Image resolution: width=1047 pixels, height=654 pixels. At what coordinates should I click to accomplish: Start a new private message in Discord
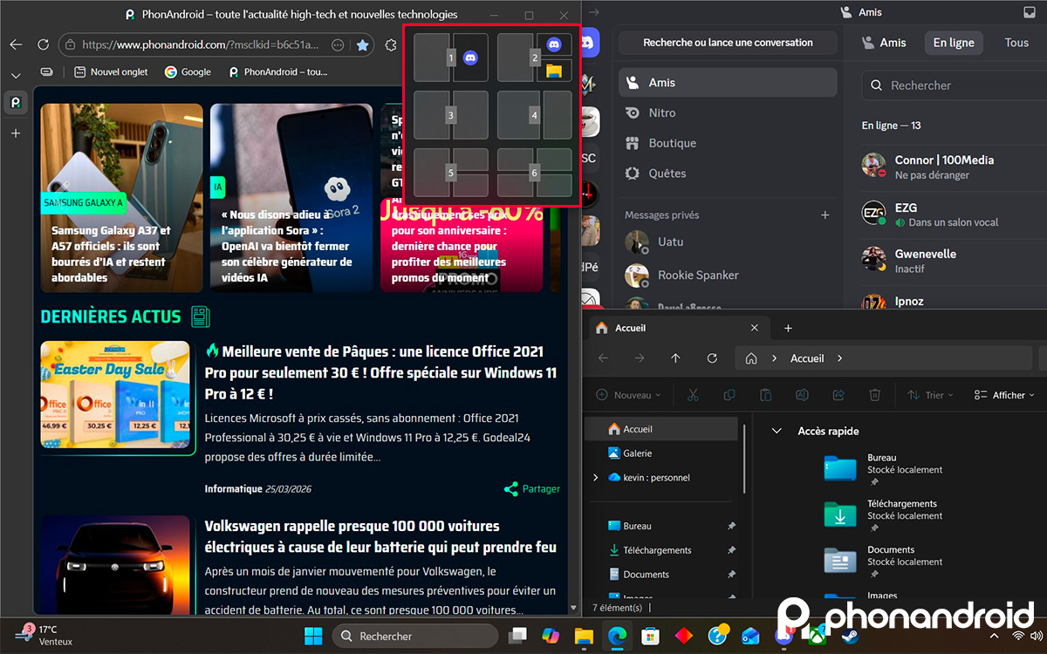[x=825, y=215]
